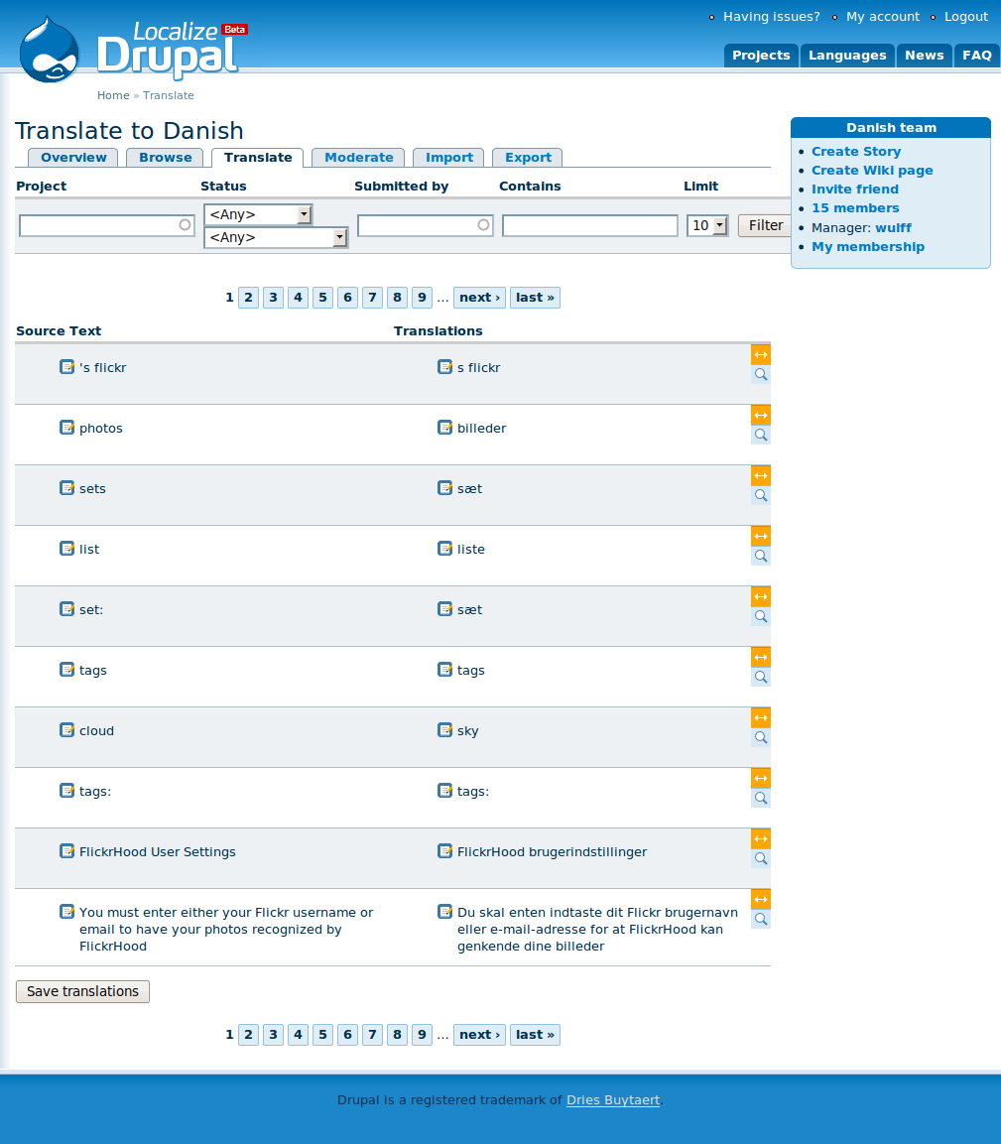
Task: Click magnifier lookup icon for set: row
Action: (761, 616)
